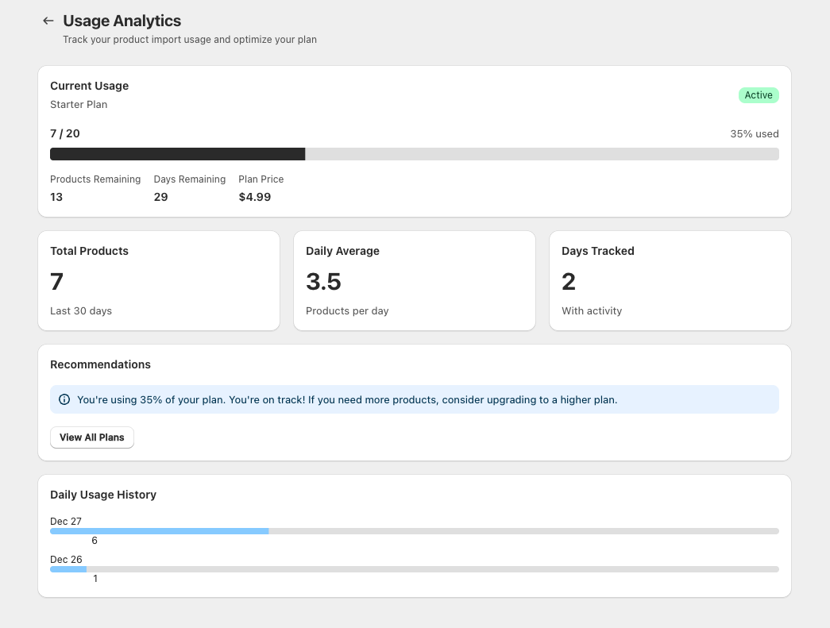Select the Active status badge
The width and height of the screenshot is (830, 628).
click(758, 94)
